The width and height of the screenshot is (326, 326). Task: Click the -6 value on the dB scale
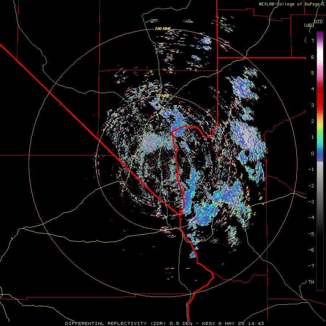(x=311, y=250)
